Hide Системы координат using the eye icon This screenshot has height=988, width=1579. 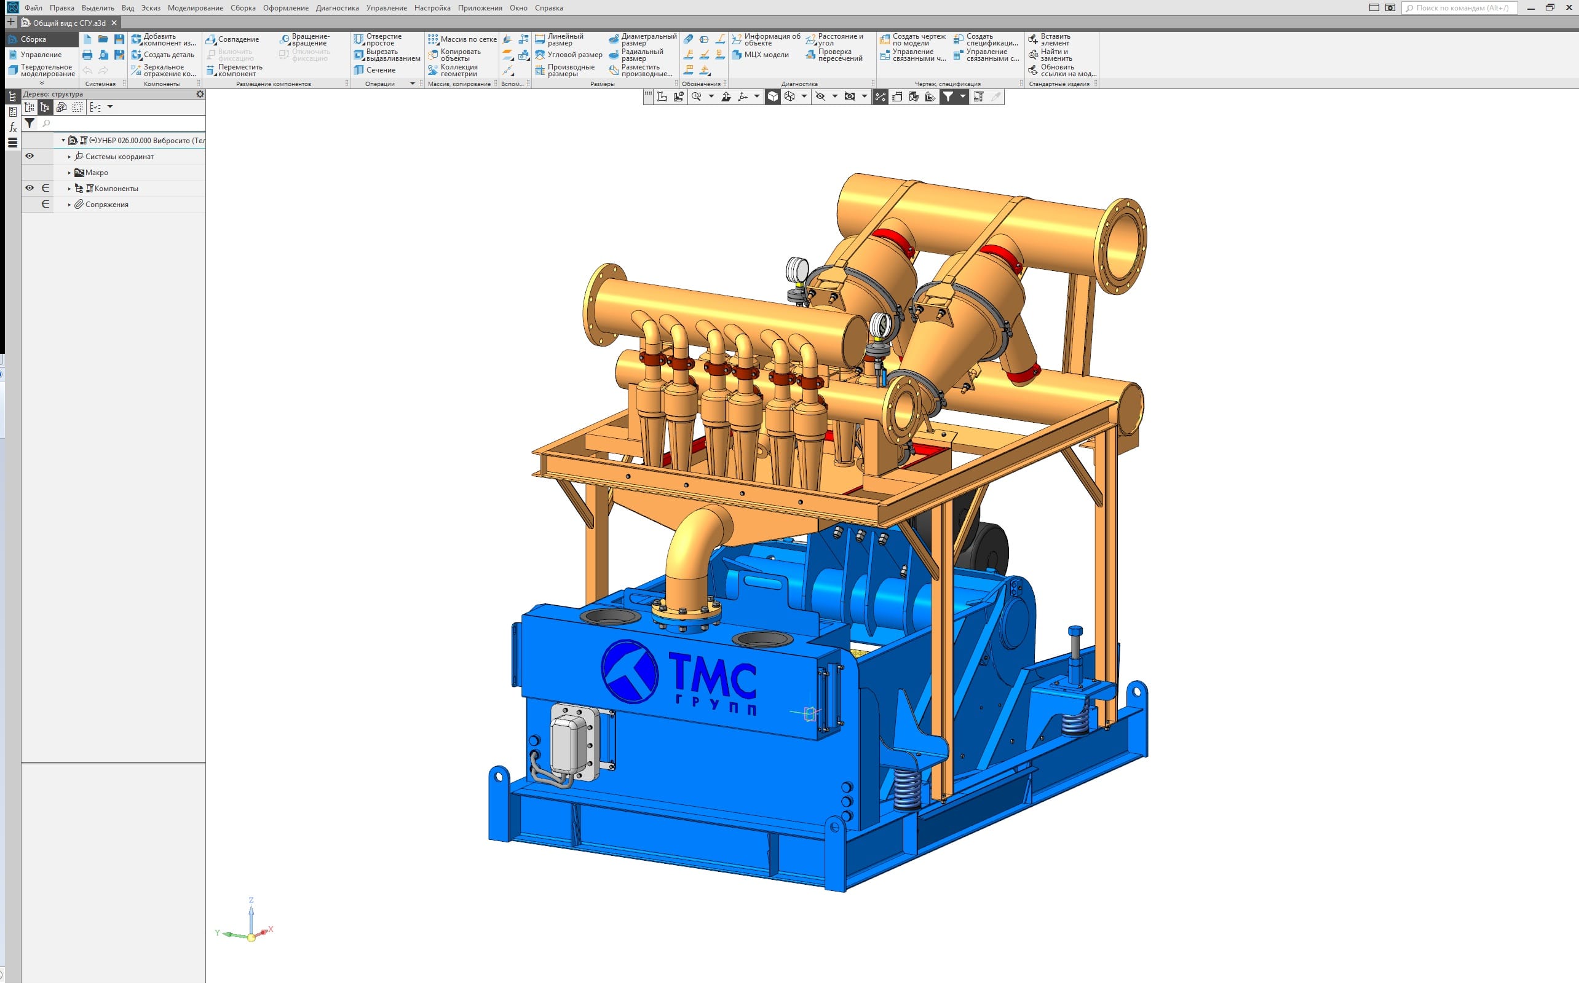tap(30, 156)
